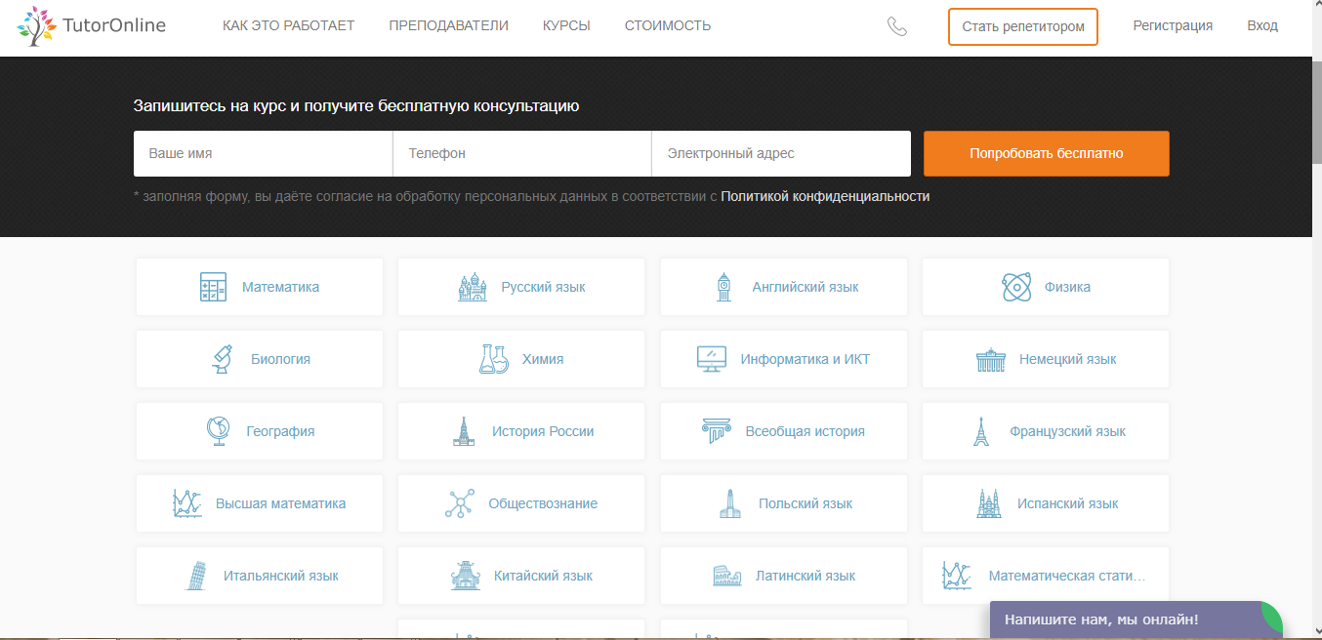Select the История России subject label
Screen dimensions: 1322x640
coord(543,431)
